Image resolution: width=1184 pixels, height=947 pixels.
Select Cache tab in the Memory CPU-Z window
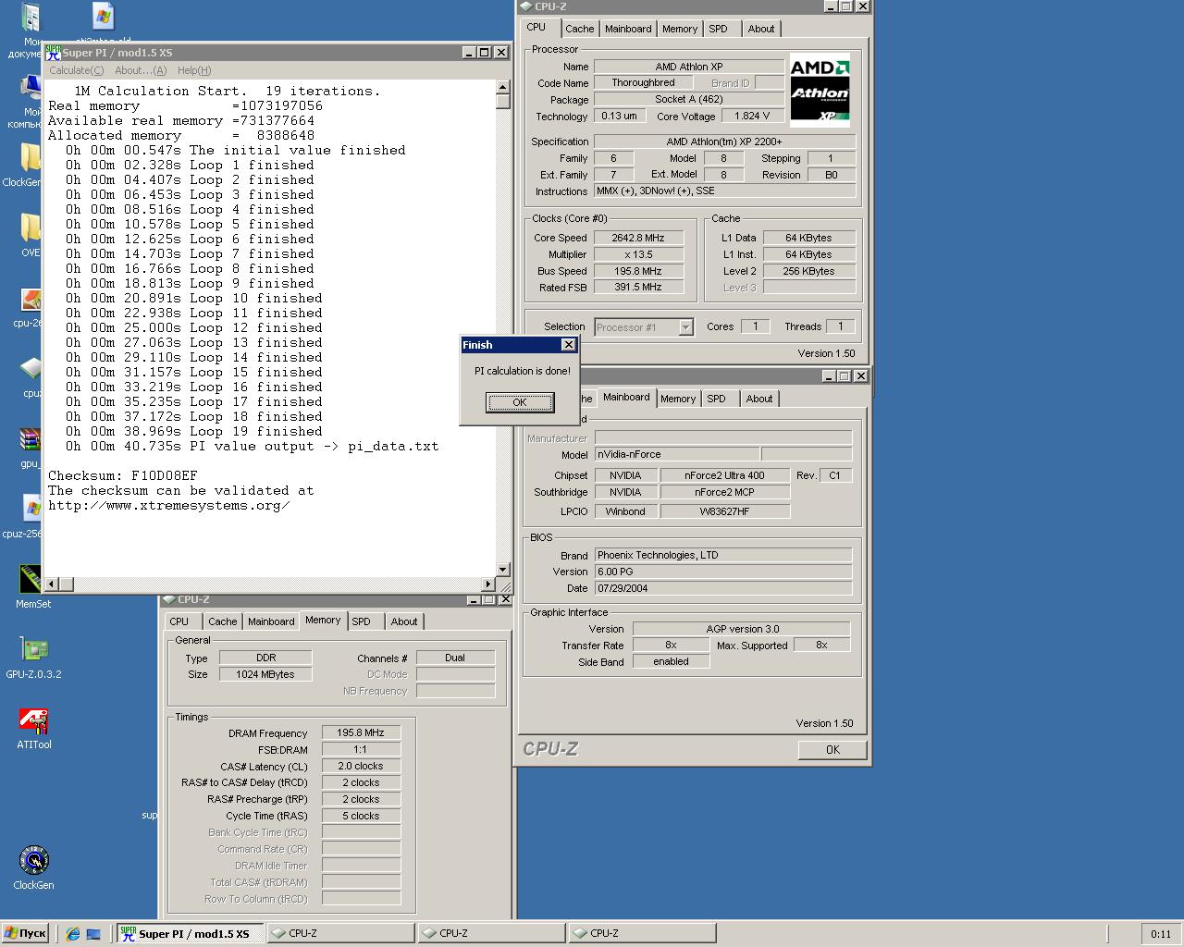(222, 621)
